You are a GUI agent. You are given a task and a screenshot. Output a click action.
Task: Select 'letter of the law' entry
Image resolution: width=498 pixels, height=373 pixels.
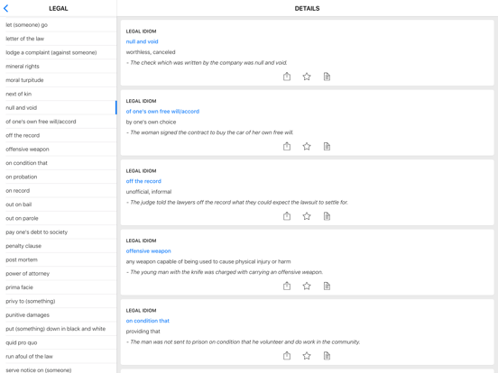coord(59,39)
